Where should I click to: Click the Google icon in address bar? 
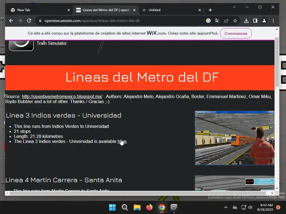click(x=208, y=21)
